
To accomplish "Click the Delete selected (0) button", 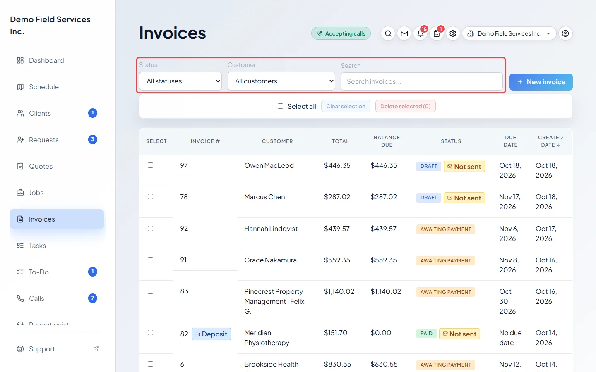I will tap(406, 106).
